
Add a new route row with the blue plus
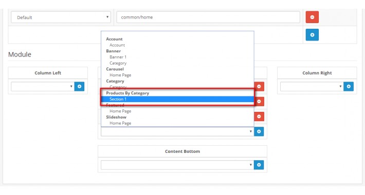coord(312,34)
